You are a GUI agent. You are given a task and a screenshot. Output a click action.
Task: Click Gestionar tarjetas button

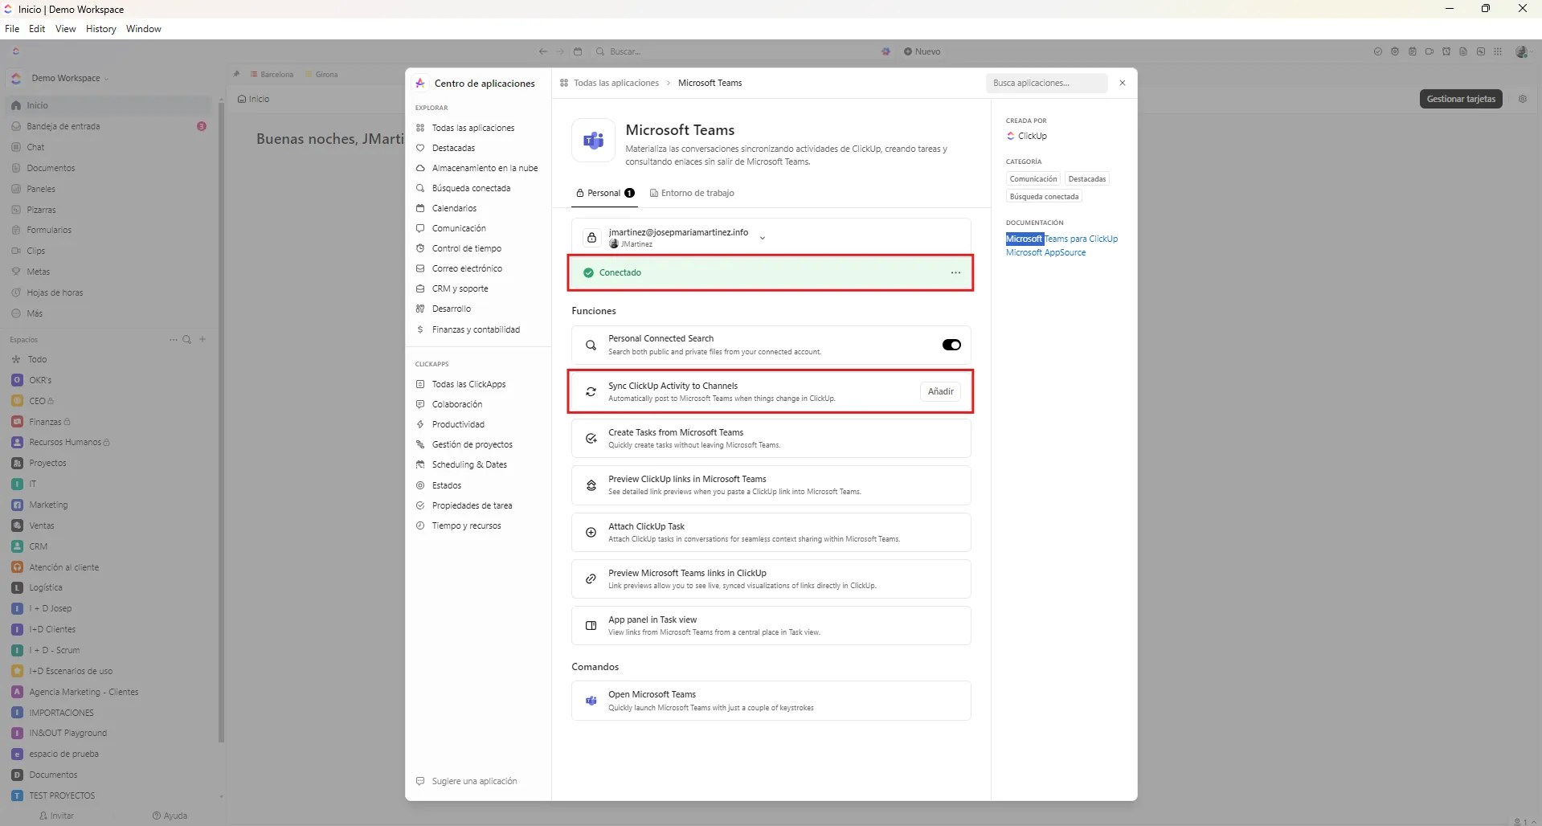pyautogui.click(x=1460, y=99)
